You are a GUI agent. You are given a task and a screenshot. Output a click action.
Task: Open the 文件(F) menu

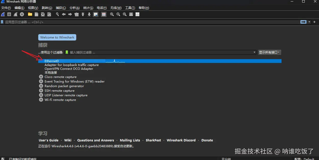coord(6,8)
